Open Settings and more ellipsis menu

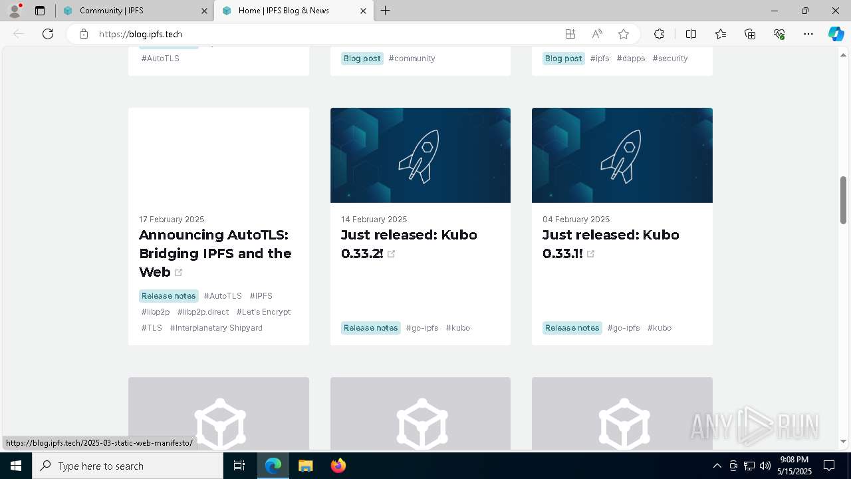[808, 34]
